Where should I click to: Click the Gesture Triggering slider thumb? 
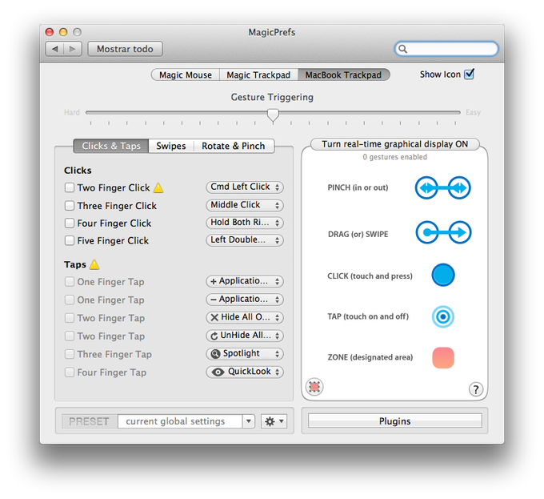[x=273, y=115]
